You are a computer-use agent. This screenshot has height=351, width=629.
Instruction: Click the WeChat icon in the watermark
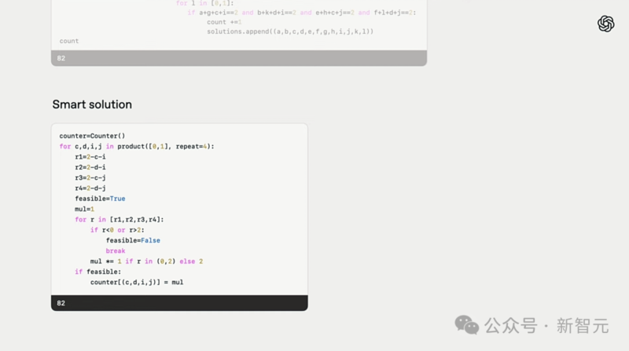click(x=466, y=324)
